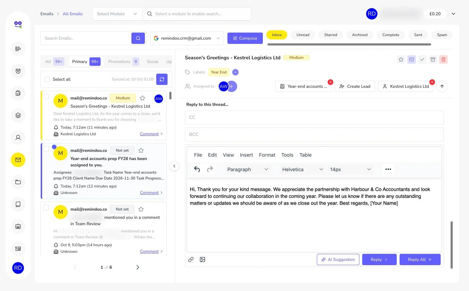This screenshot has height=291, width=469.
Task: Insert an image with the picture icon
Action: pyautogui.click(x=202, y=259)
